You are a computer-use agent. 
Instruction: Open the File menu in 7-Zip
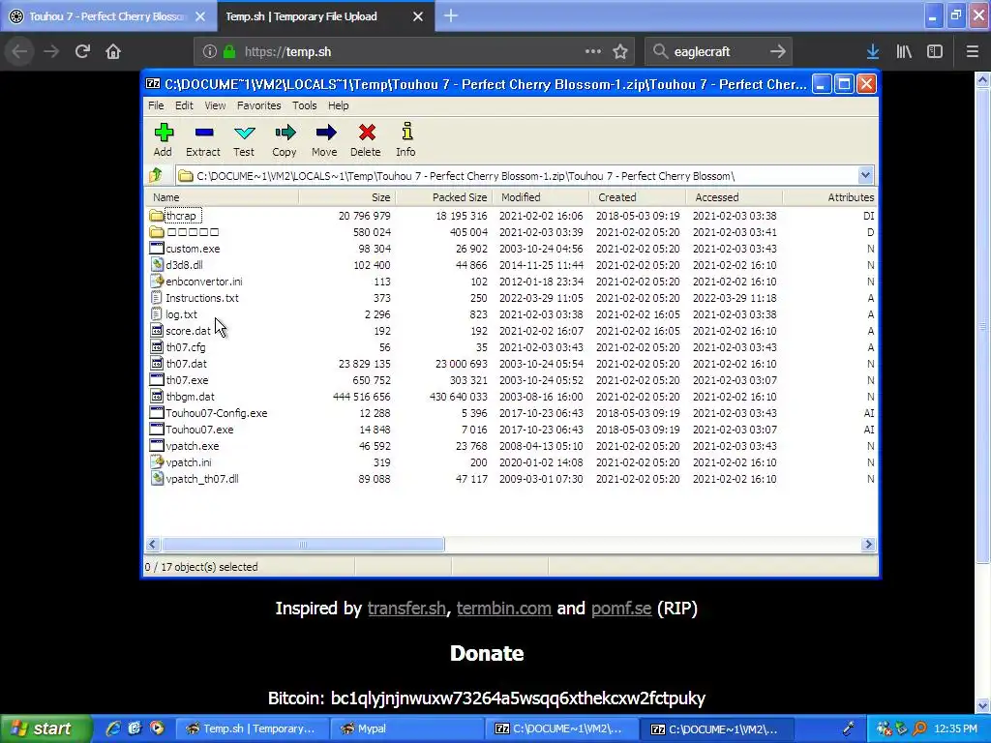(x=156, y=105)
